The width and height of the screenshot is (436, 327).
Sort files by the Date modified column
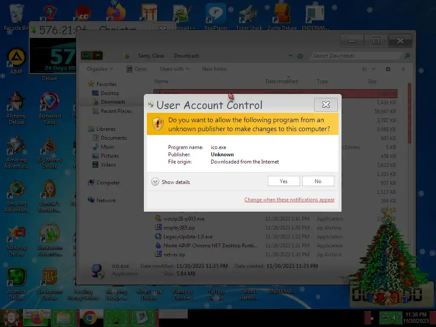(281, 81)
